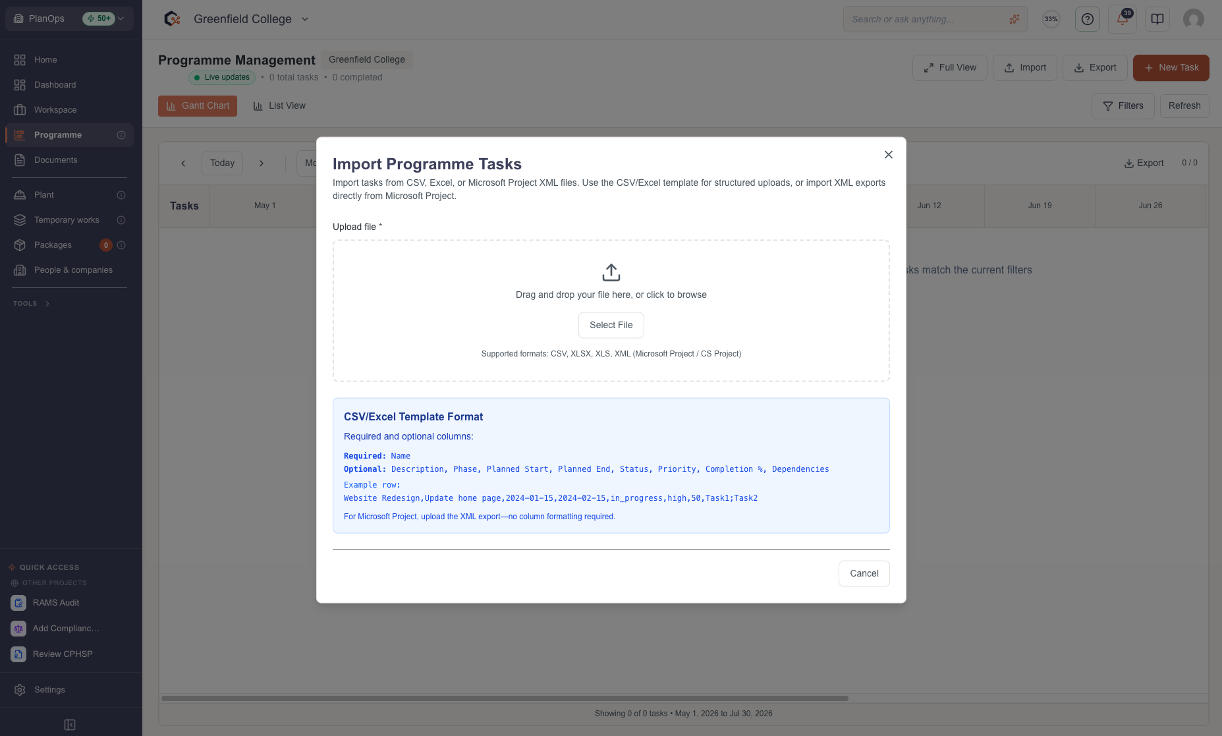Switch to Gantt Chart tab

tap(198, 106)
